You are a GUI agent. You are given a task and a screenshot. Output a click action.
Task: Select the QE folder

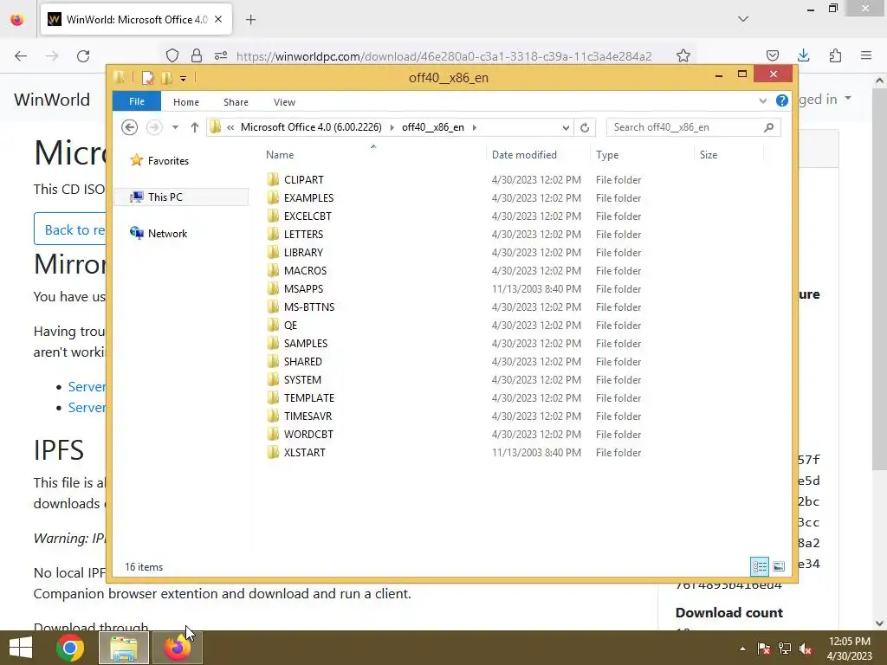[x=290, y=326]
